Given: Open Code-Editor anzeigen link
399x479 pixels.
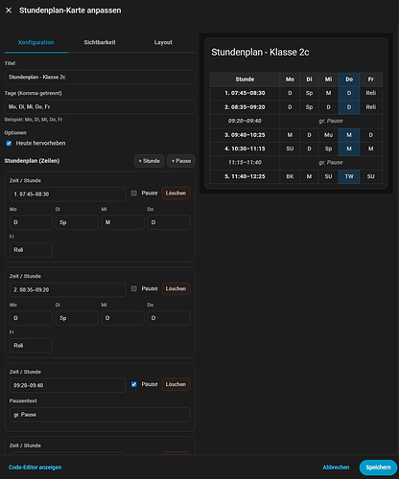Looking at the screenshot, I should pos(35,468).
